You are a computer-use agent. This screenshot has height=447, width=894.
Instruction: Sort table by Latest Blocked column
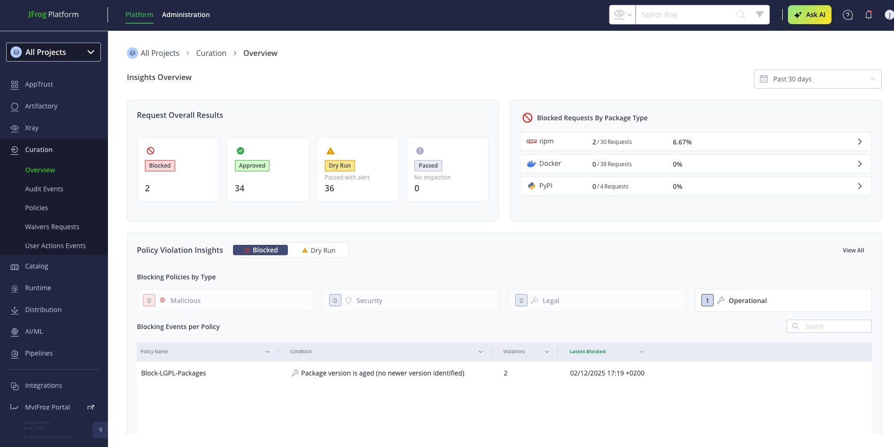588,351
